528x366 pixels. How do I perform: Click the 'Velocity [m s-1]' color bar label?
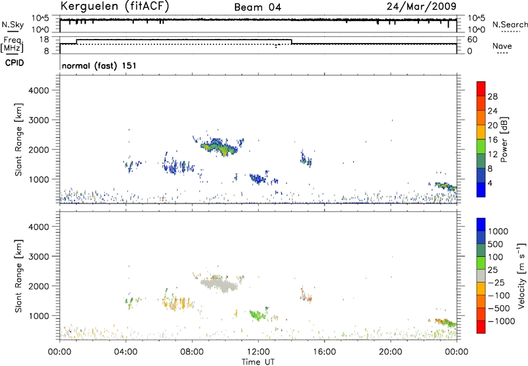coord(521,275)
